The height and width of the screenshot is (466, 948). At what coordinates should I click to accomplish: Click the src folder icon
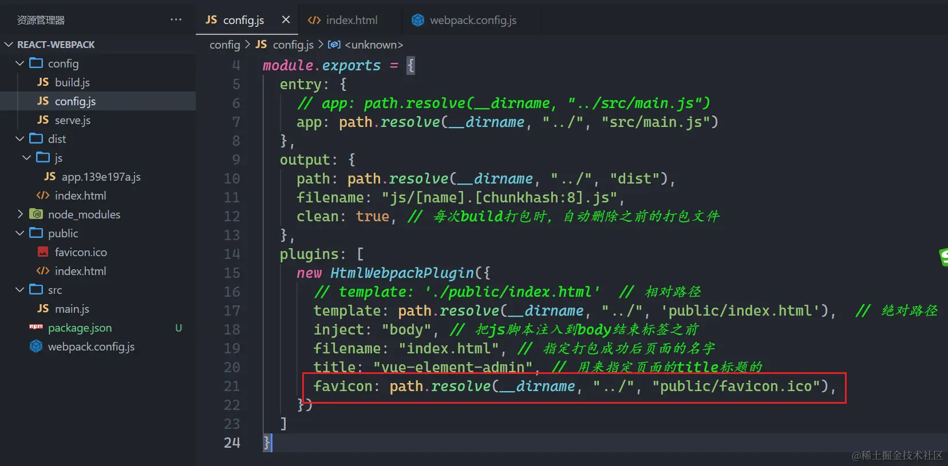click(36, 289)
